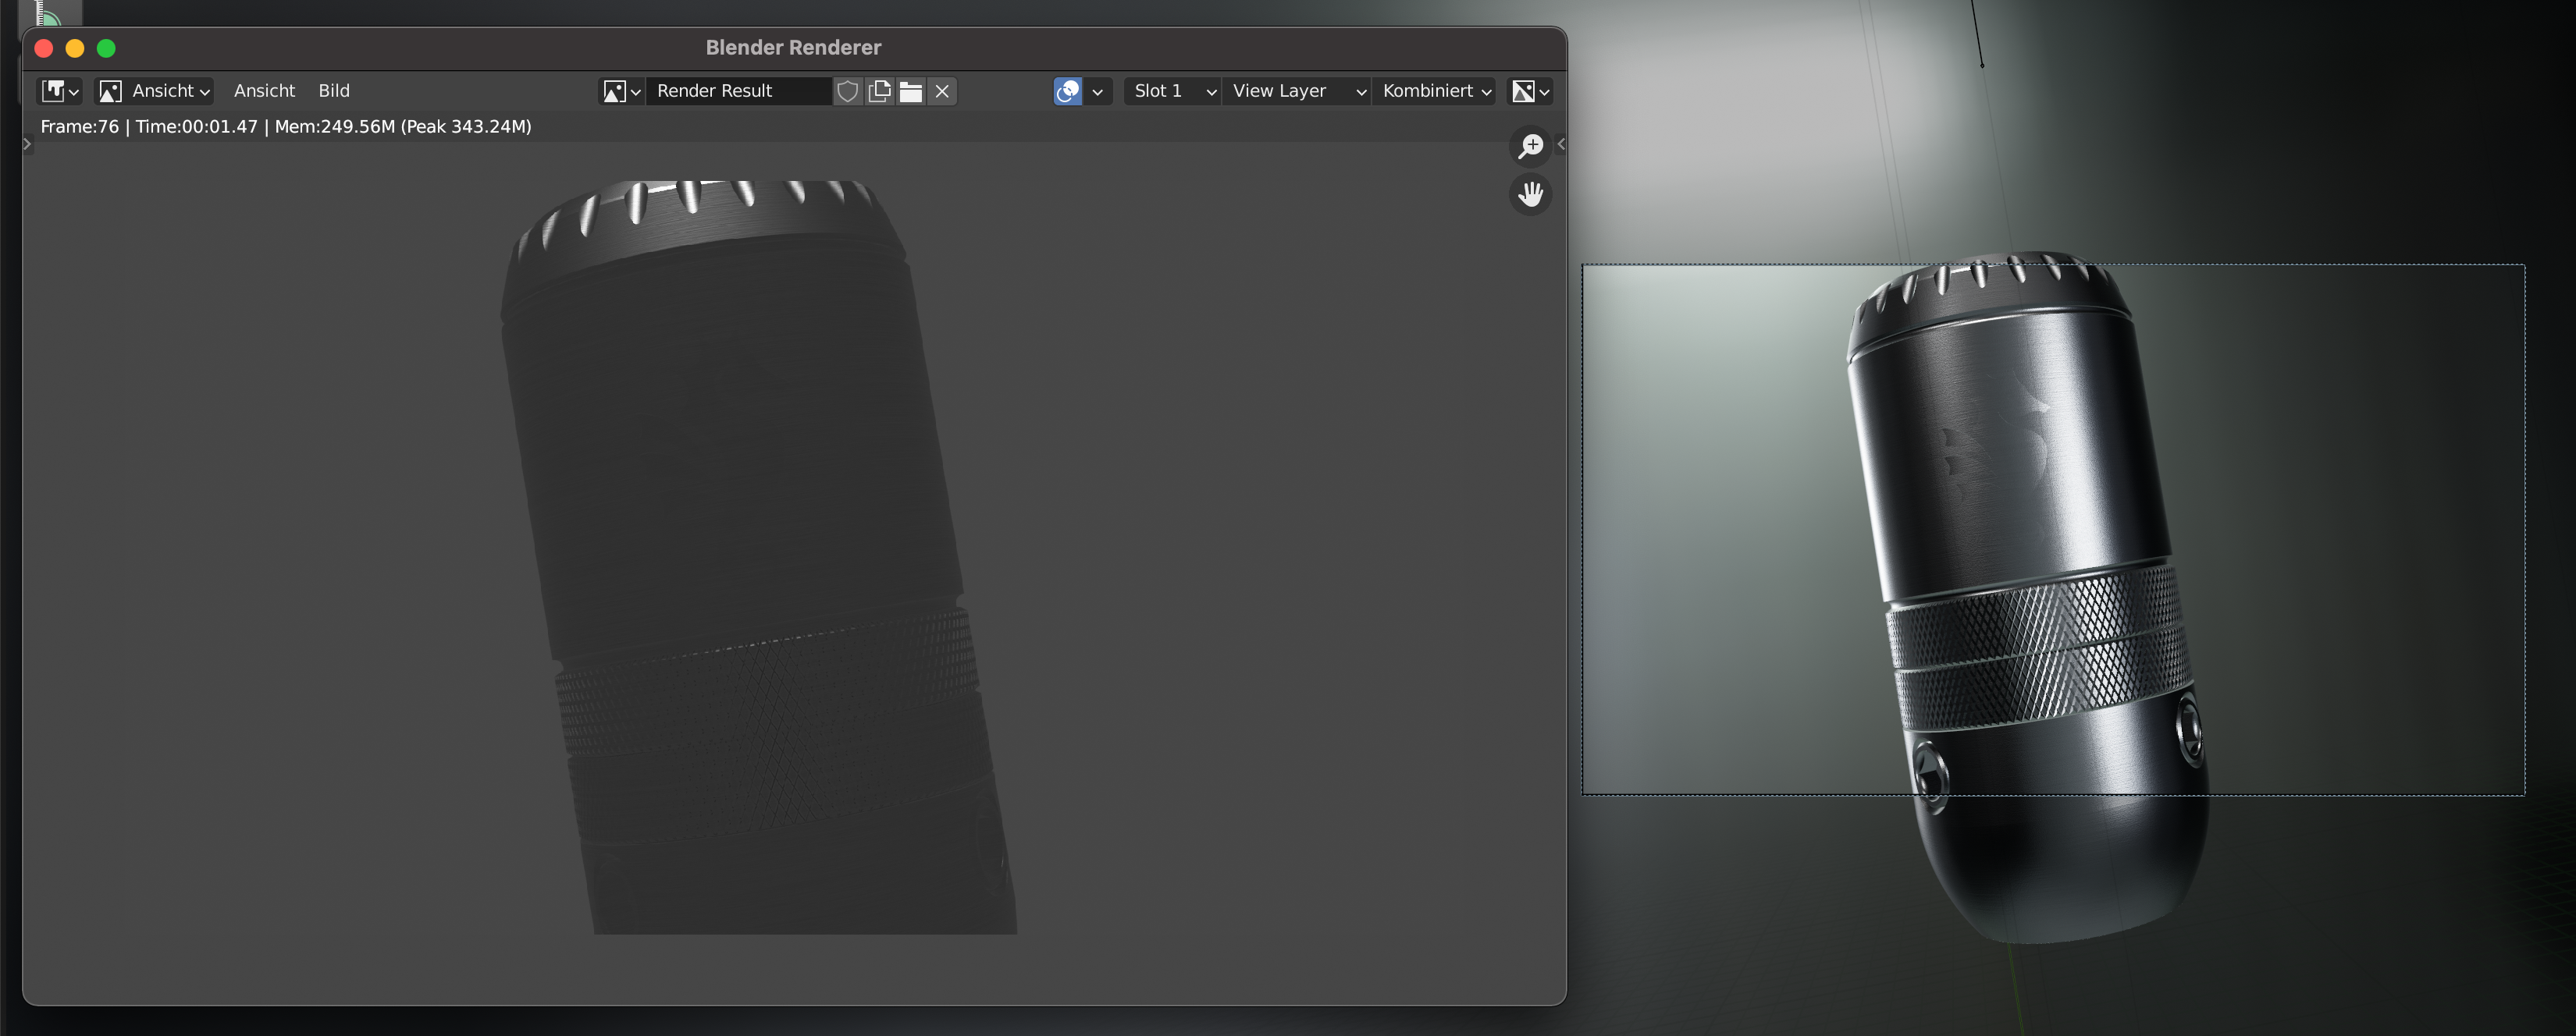Toggle fake user shield icon
Image resolution: width=2576 pixels, height=1036 pixels.
click(847, 91)
